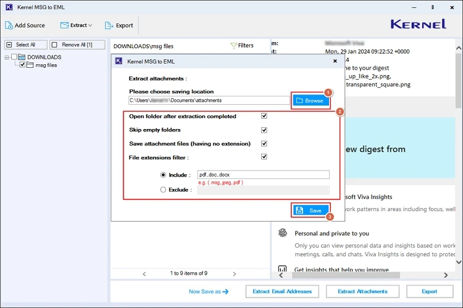Click the Include extensions text field
This screenshot has width=463, height=308.
[262, 175]
